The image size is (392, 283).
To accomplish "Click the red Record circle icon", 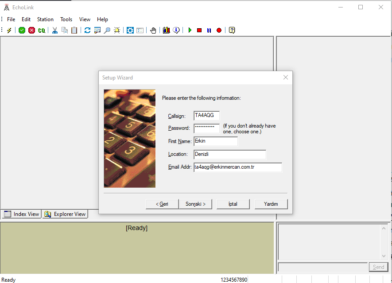I will tap(219, 30).
